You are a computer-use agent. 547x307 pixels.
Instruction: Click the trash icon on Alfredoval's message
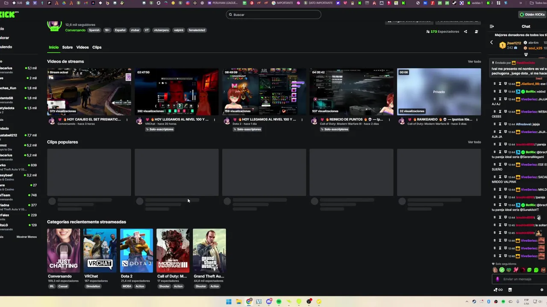495,124
